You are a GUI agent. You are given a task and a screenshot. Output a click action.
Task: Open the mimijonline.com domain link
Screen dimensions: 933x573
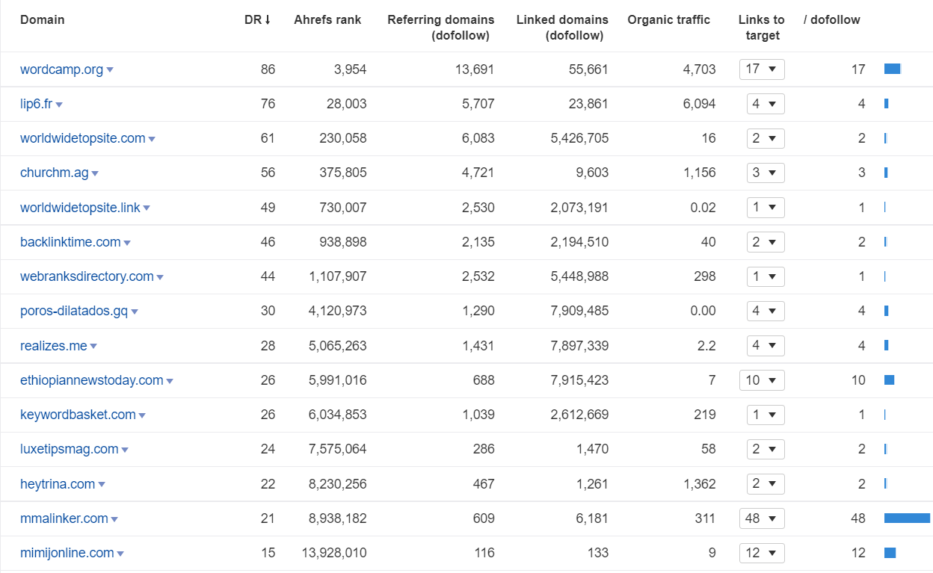coord(67,553)
